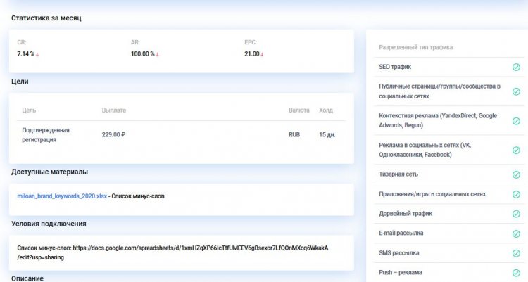The height and width of the screenshot is (282, 528).
Task: Click the checkmark next to Дорвейный трафик
Action: (x=516, y=214)
